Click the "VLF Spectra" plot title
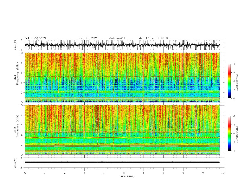 coord(36,38)
